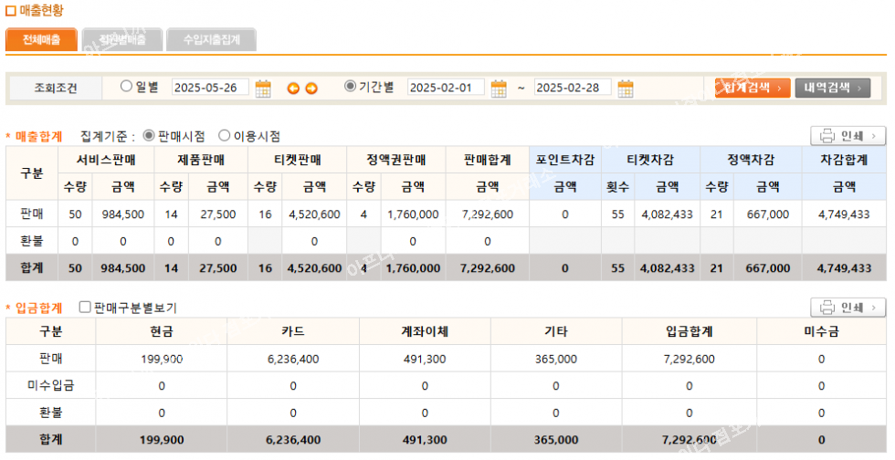The height and width of the screenshot is (460, 895).
Task: Open calendar for period end date
Action: coord(626,89)
